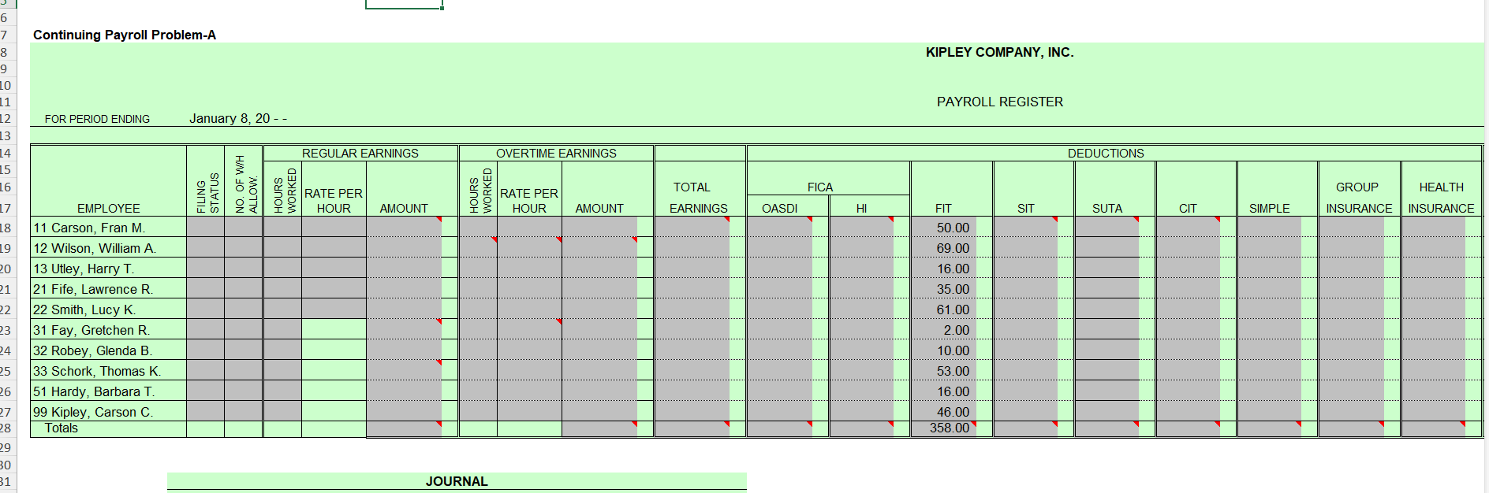Click FIT value 46.00 for Kipley
Image resolution: width=1489 pixels, height=493 pixels.
953,412
